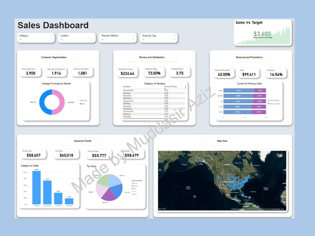Select the Map View section header
Image resolution: width=315 pixels, height=236 pixels.
pos(222,141)
